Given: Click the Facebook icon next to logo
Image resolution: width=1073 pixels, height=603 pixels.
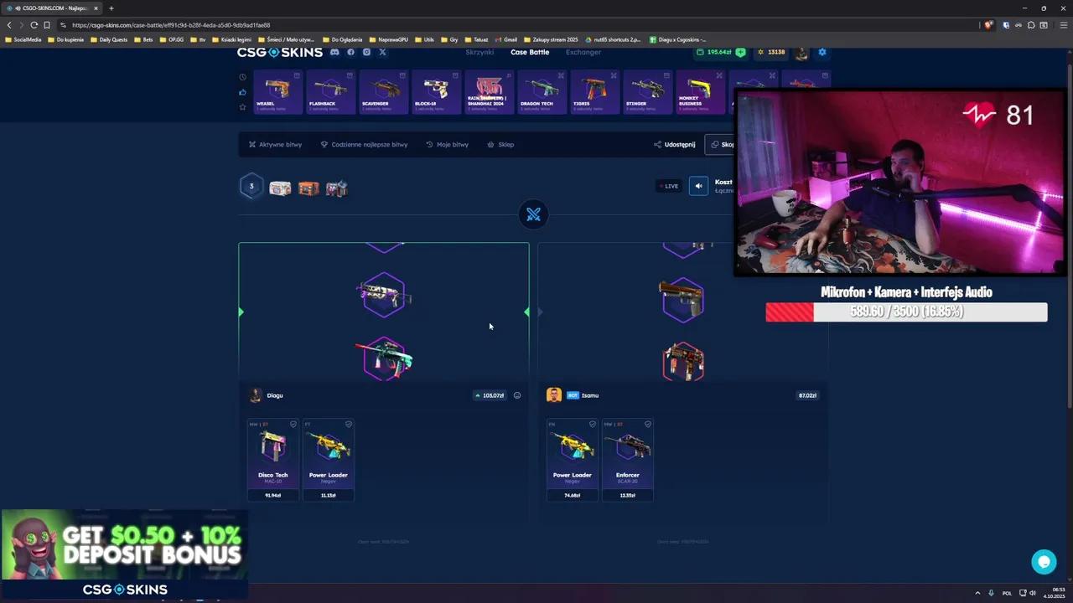Looking at the screenshot, I should [x=350, y=52].
